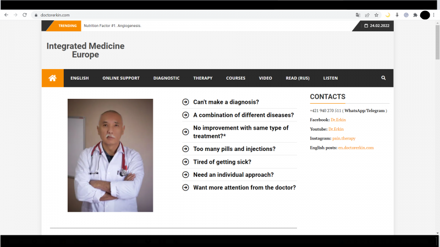Image resolution: width=440 pixels, height=247 pixels.
Task: Open the VIDEO menu item
Action: pos(266,78)
